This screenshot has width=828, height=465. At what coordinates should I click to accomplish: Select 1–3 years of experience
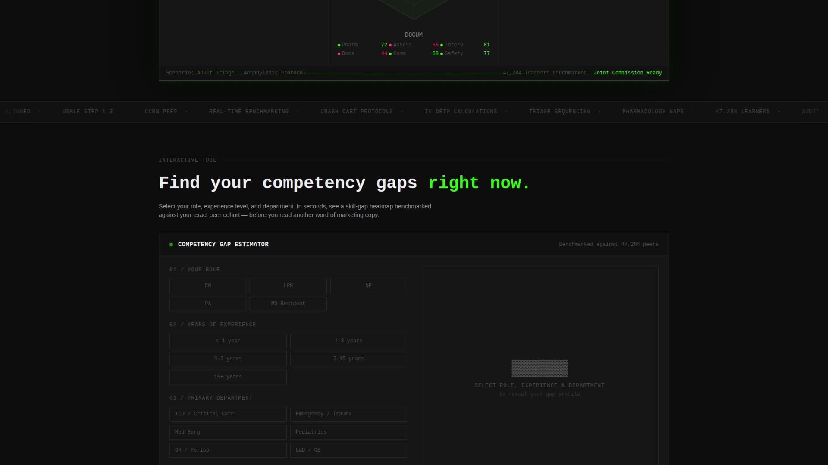[x=348, y=341]
